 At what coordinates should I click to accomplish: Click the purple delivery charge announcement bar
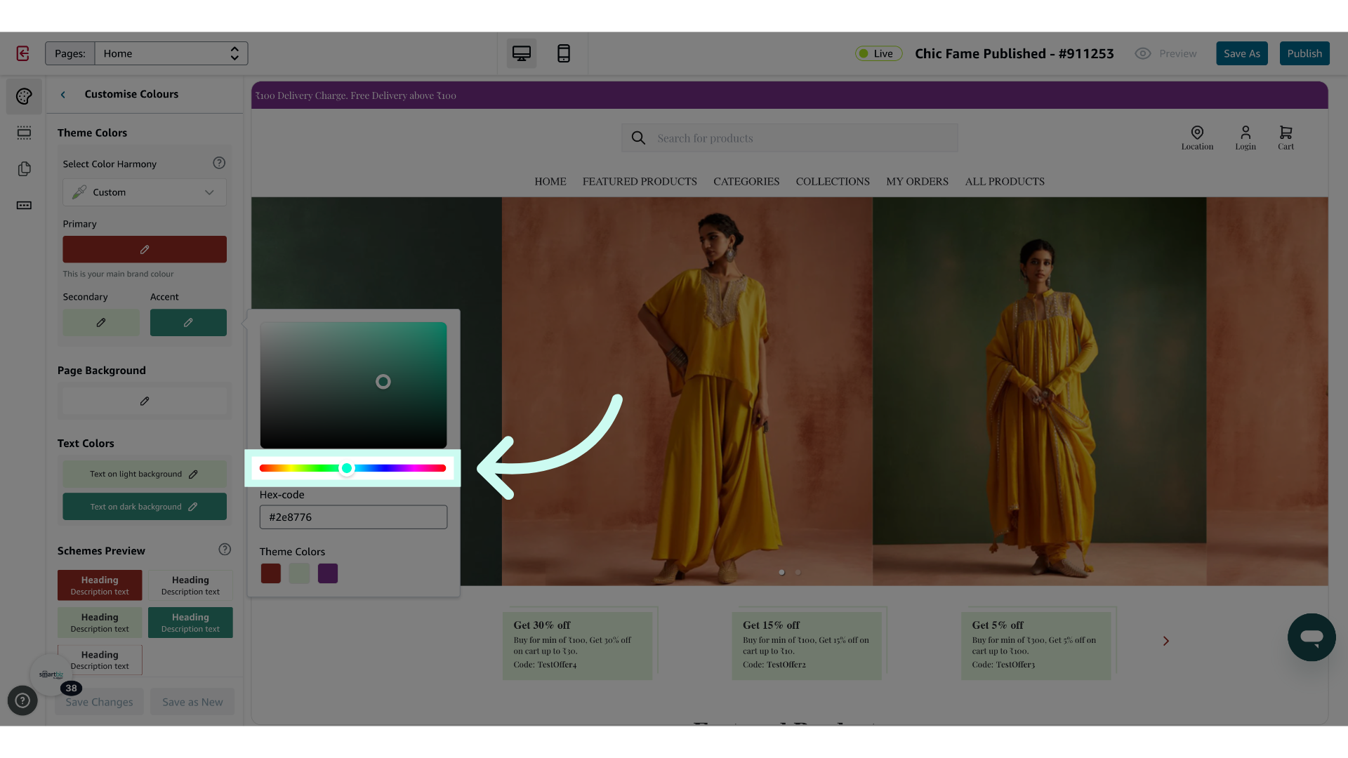pyautogui.click(x=790, y=95)
